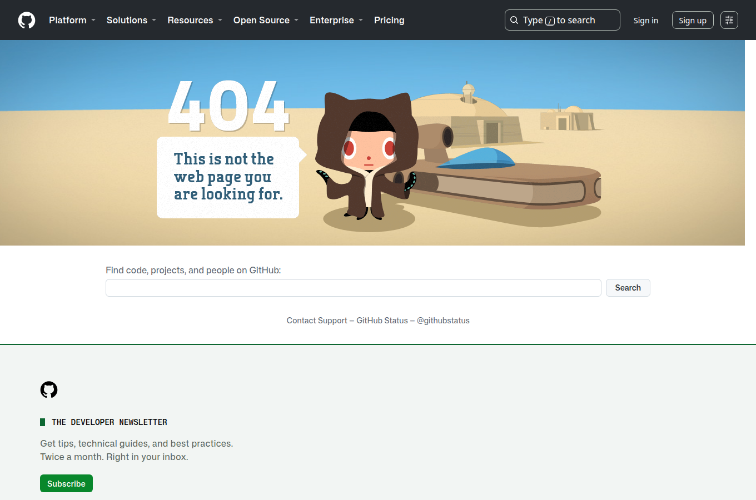The height and width of the screenshot is (500, 756).
Task: Click the 404 Octocat Jedi illustration
Action: click(367, 156)
